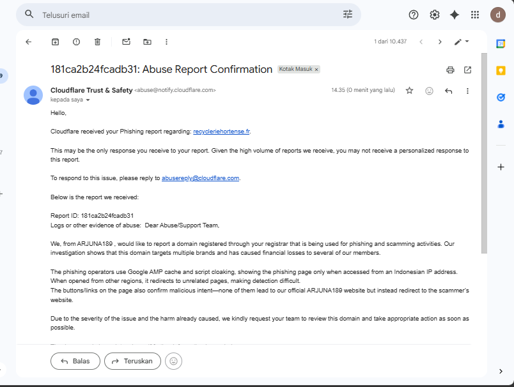Open Google Contacts side panel
Viewport: 514px width, 387px height.
pyautogui.click(x=501, y=124)
